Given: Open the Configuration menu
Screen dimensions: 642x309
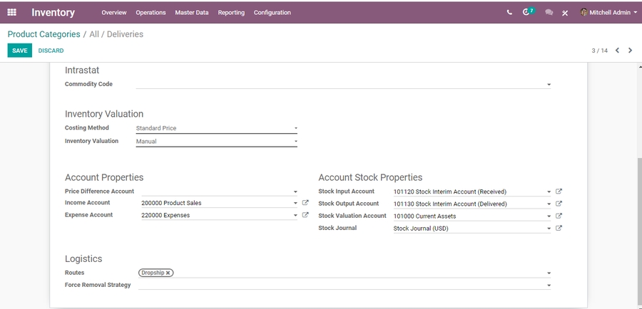Looking at the screenshot, I should (x=272, y=13).
